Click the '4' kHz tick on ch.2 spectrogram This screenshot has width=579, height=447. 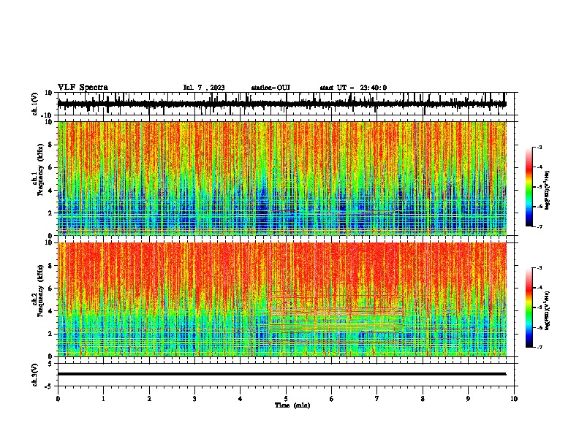[x=51, y=311]
